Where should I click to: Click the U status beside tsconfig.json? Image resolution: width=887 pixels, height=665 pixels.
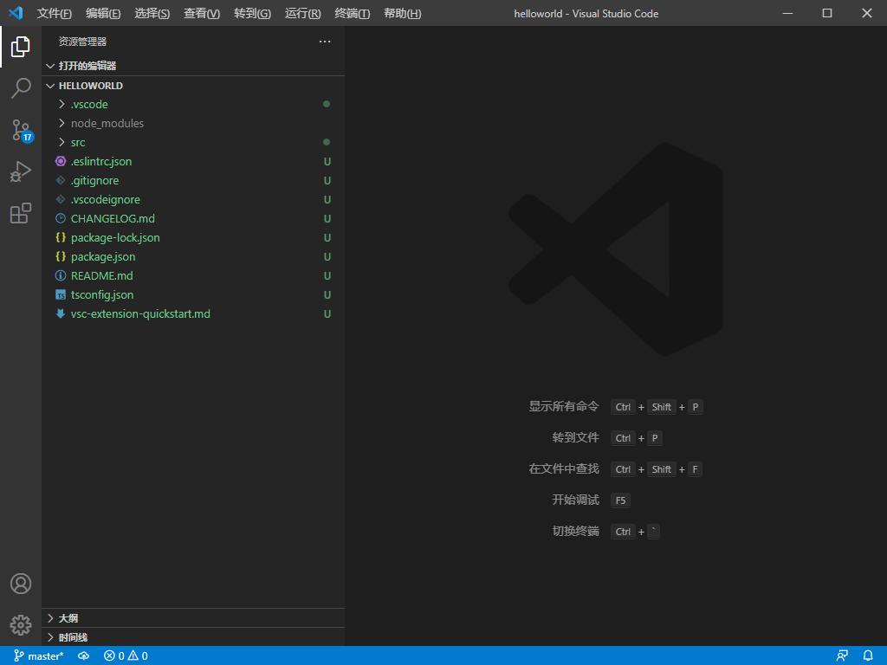tap(327, 295)
